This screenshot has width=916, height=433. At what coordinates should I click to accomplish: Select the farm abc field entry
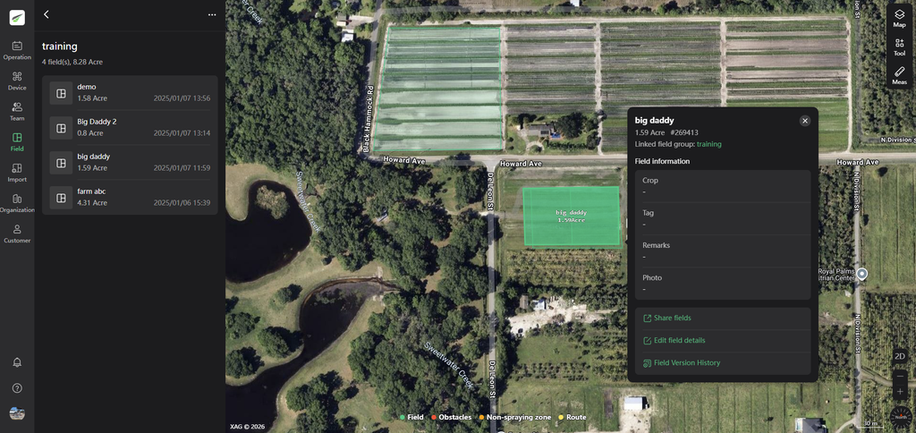(x=130, y=197)
